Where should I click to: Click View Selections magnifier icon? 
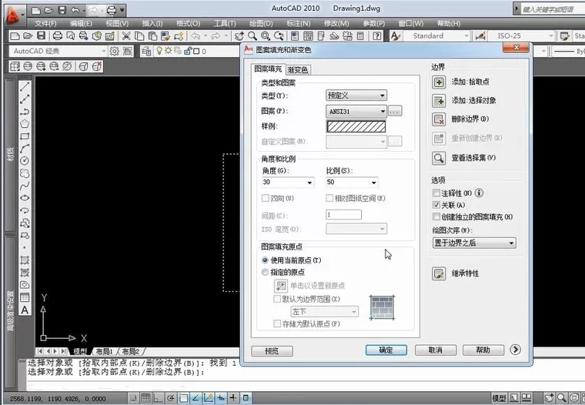(439, 158)
